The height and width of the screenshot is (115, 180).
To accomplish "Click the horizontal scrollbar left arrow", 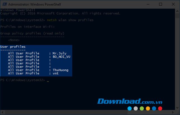I will tap(2, 112).
